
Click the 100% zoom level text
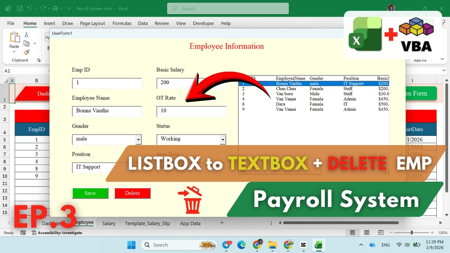click(443, 233)
